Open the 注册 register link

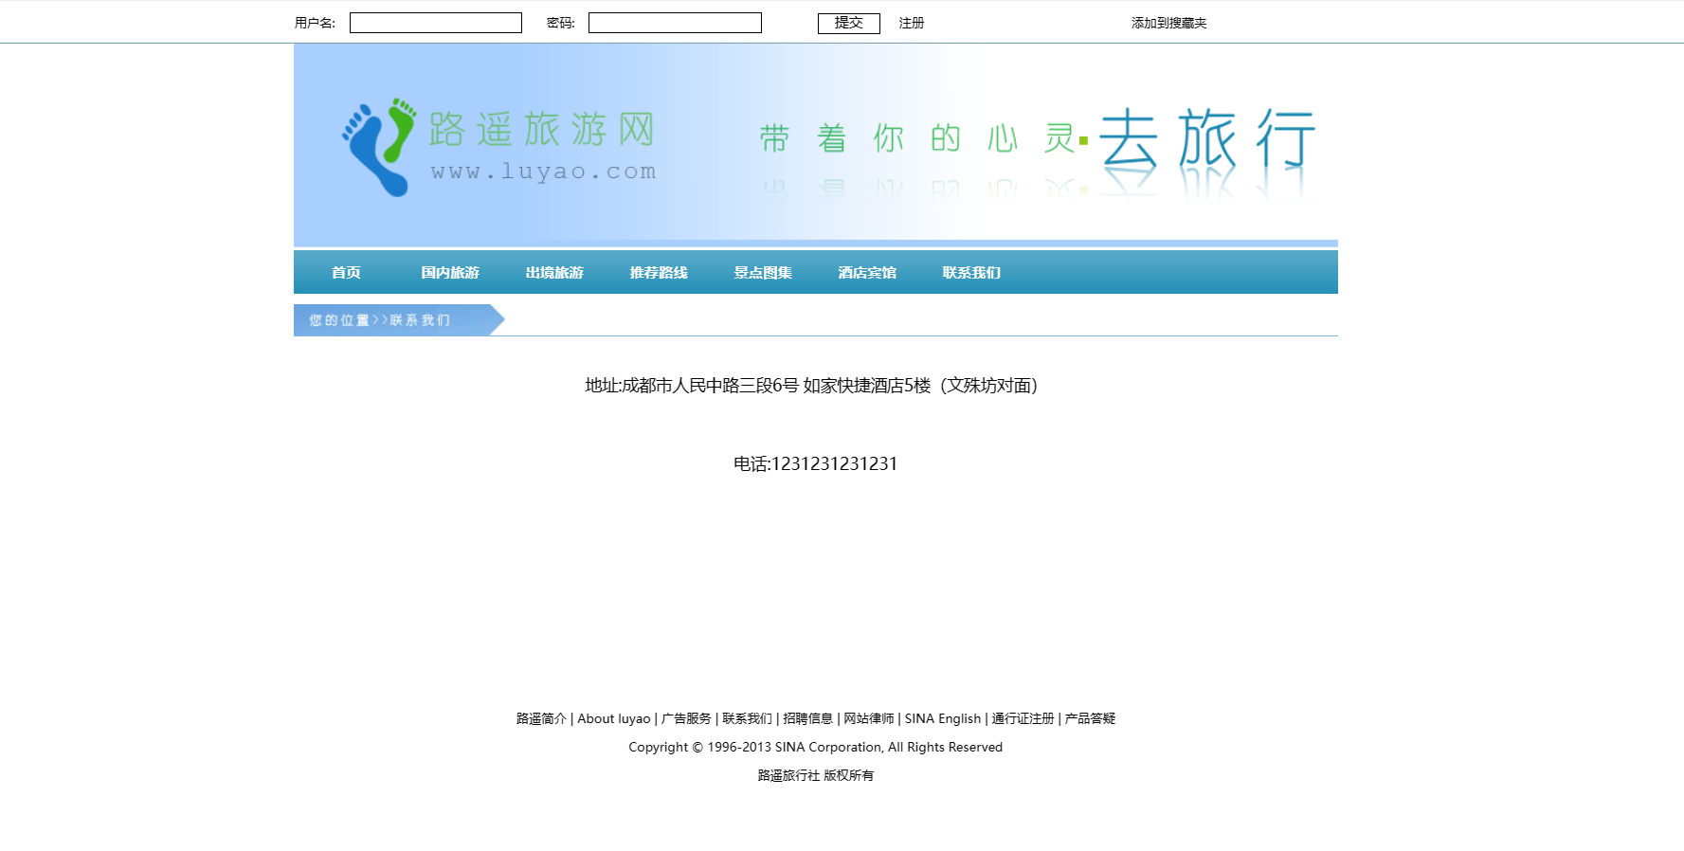(x=912, y=23)
